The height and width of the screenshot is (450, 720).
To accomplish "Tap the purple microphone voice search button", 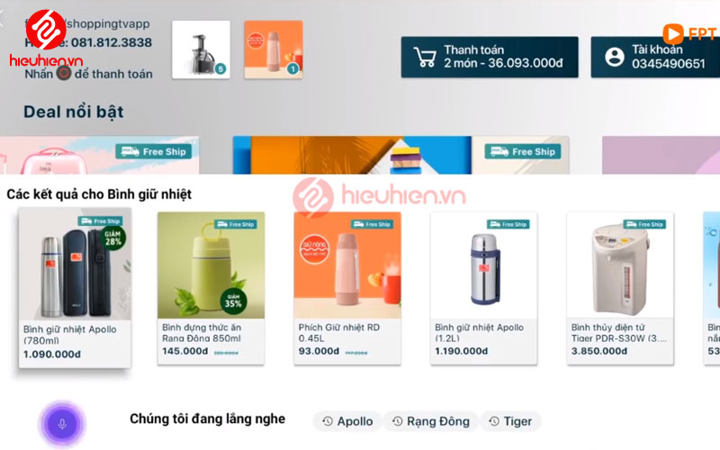I will pyautogui.click(x=62, y=423).
